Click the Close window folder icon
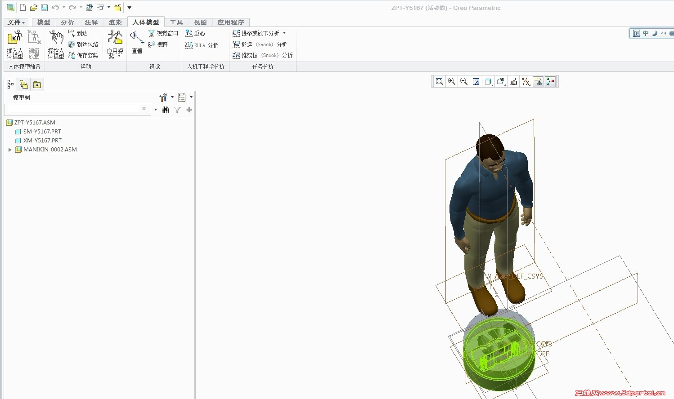This screenshot has height=399, width=674. pos(117,8)
